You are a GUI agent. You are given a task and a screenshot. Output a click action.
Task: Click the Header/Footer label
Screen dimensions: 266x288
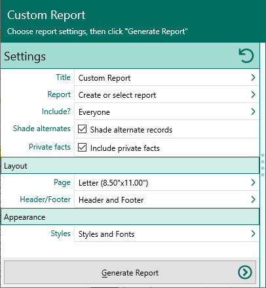click(45, 199)
